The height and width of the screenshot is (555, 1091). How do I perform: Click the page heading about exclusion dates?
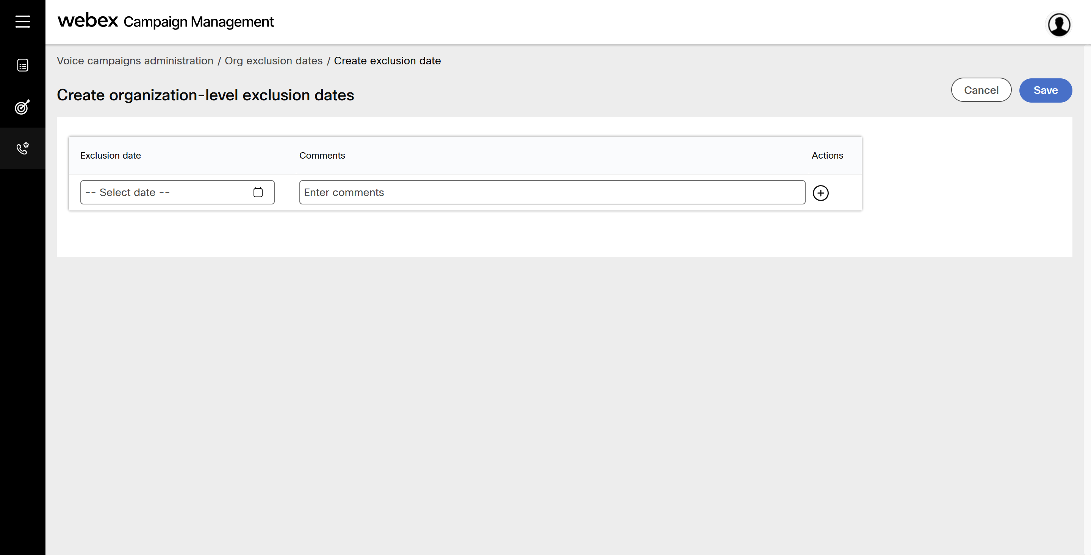point(205,95)
